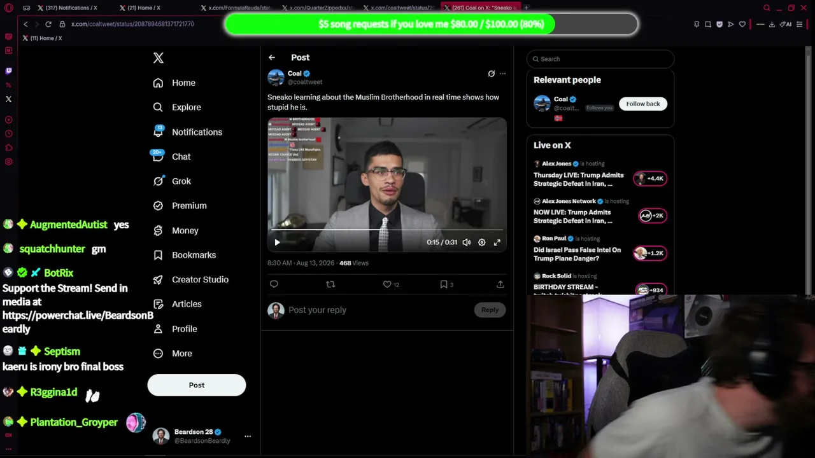Open Notifications in the X sidebar
This screenshot has width=815, height=458.
[x=188, y=132]
